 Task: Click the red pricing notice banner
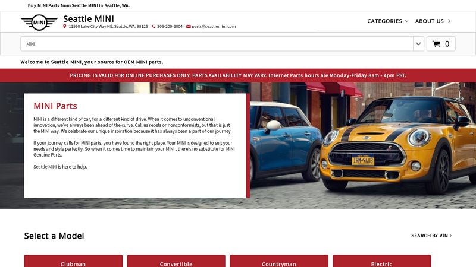click(238, 75)
